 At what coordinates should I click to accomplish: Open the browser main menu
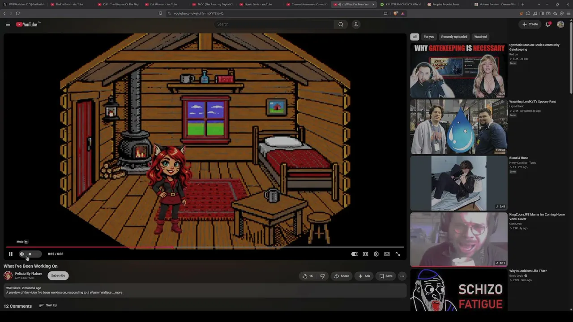coord(569,13)
